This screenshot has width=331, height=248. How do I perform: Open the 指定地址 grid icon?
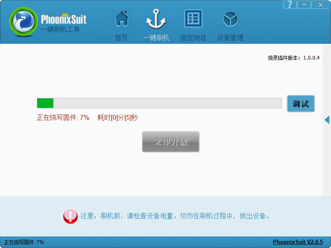click(x=193, y=19)
